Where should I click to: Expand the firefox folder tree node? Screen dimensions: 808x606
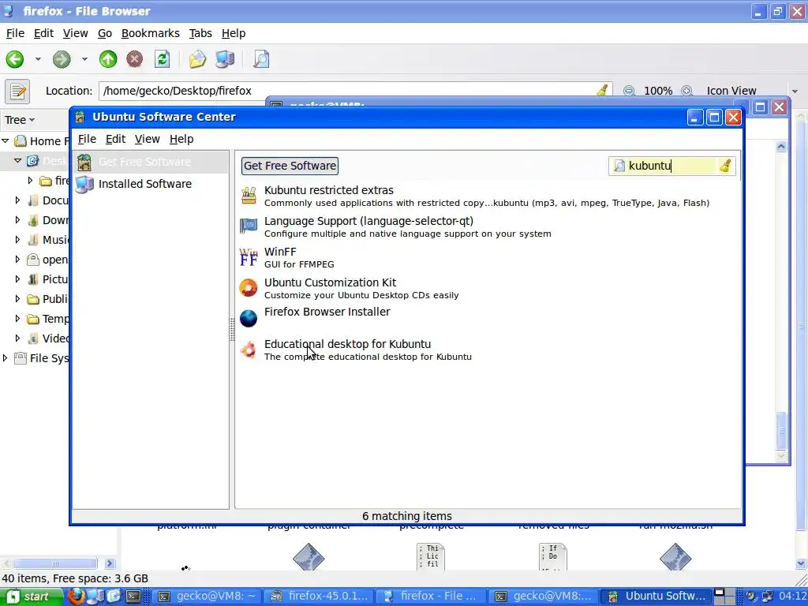tap(30, 181)
